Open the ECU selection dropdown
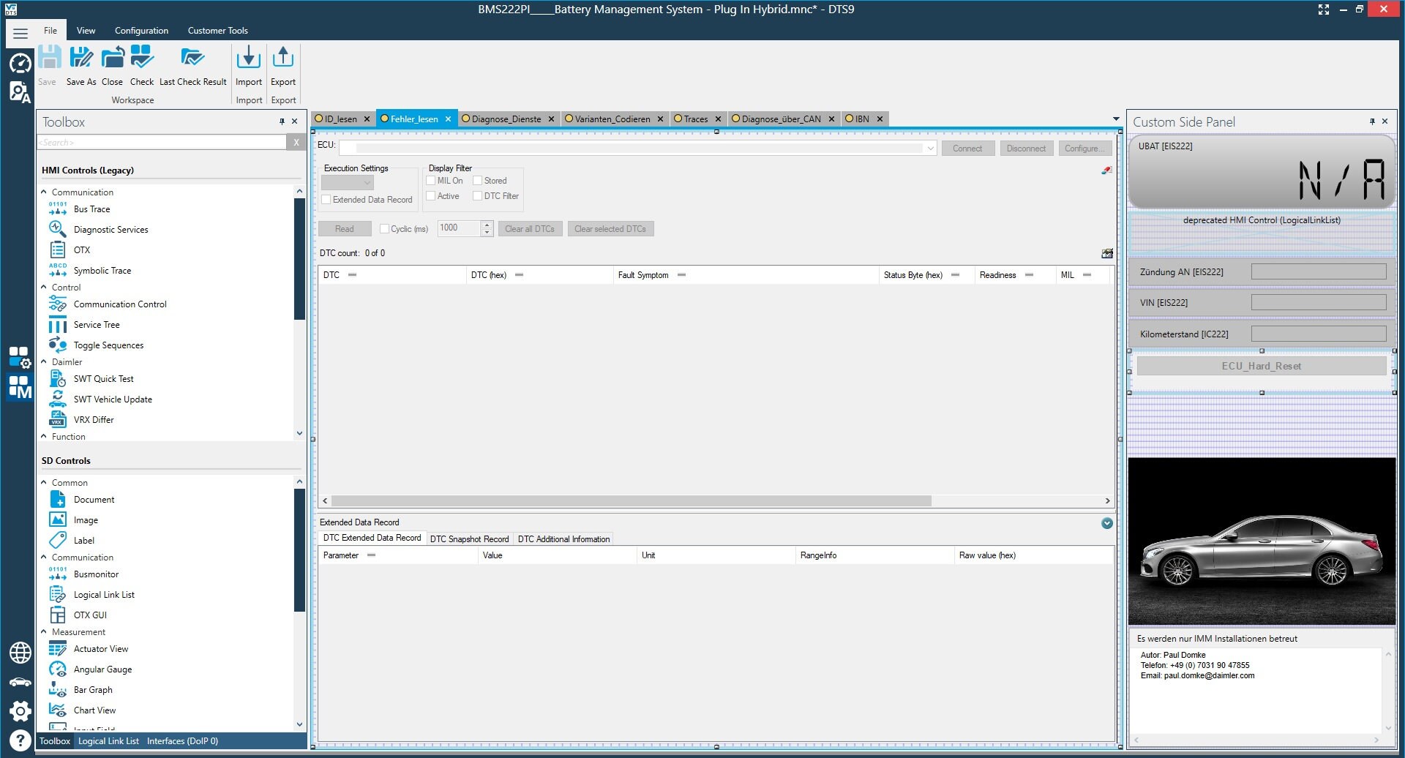Screen dimensions: 1405x758 [929, 148]
